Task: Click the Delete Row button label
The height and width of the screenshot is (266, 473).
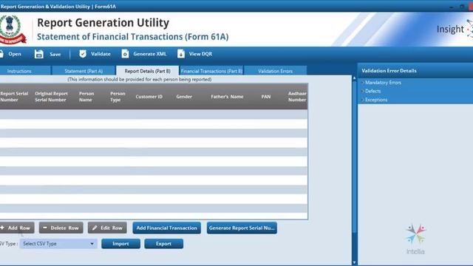Action: click(x=64, y=228)
